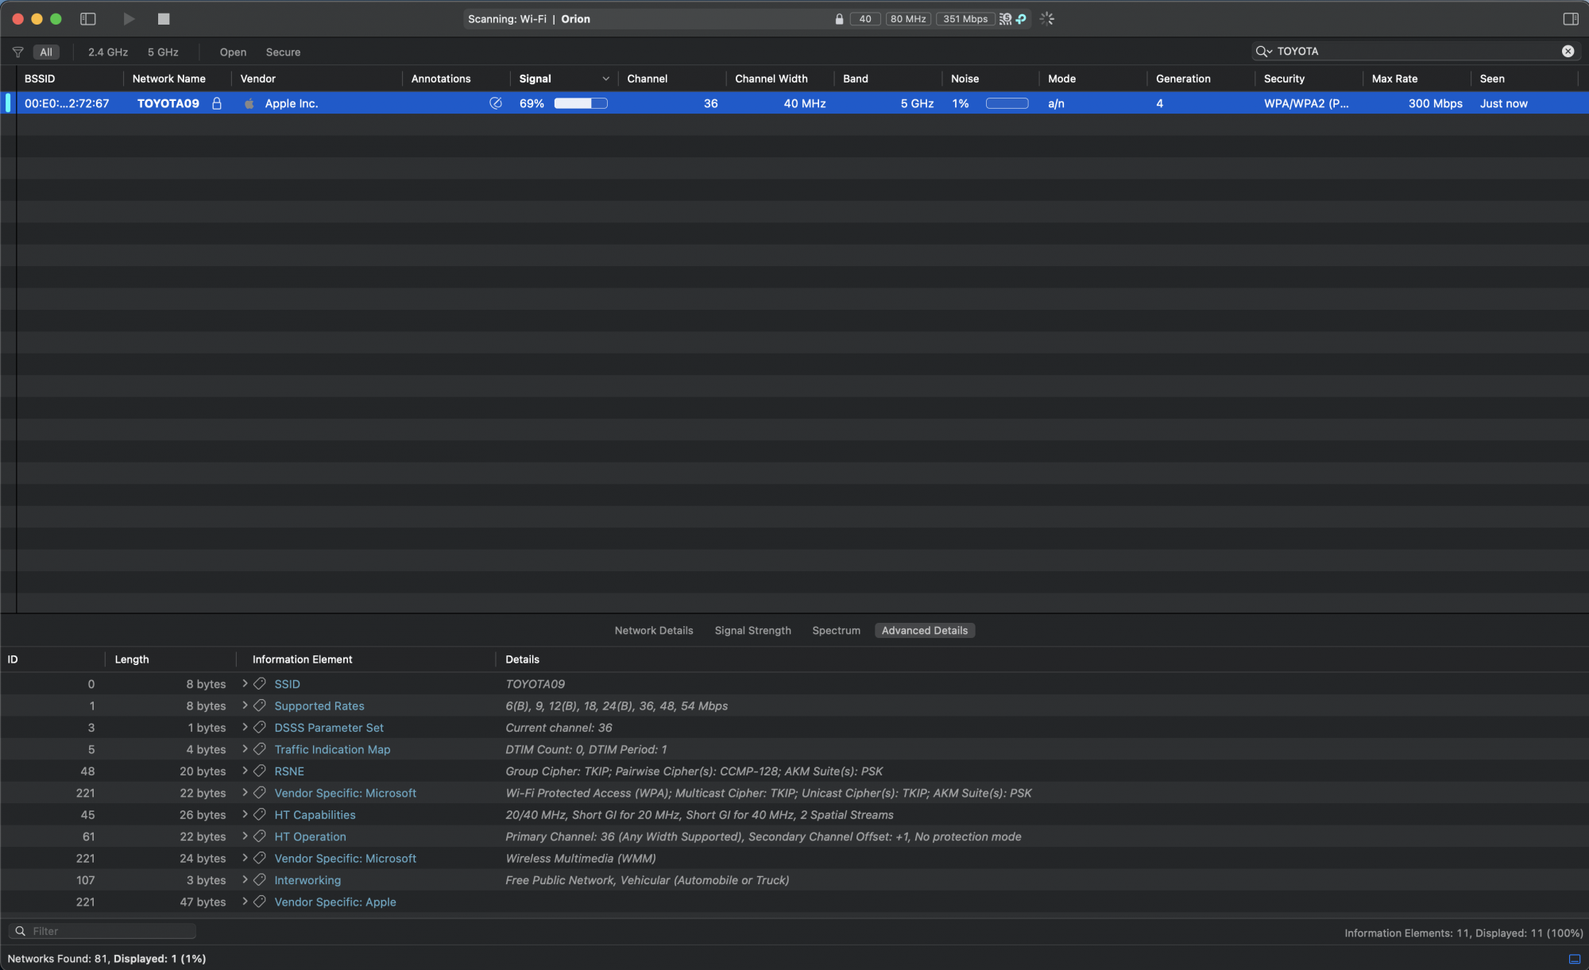
Task: Click the TP-Link vendor icon in title bar
Action: tap(1022, 19)
